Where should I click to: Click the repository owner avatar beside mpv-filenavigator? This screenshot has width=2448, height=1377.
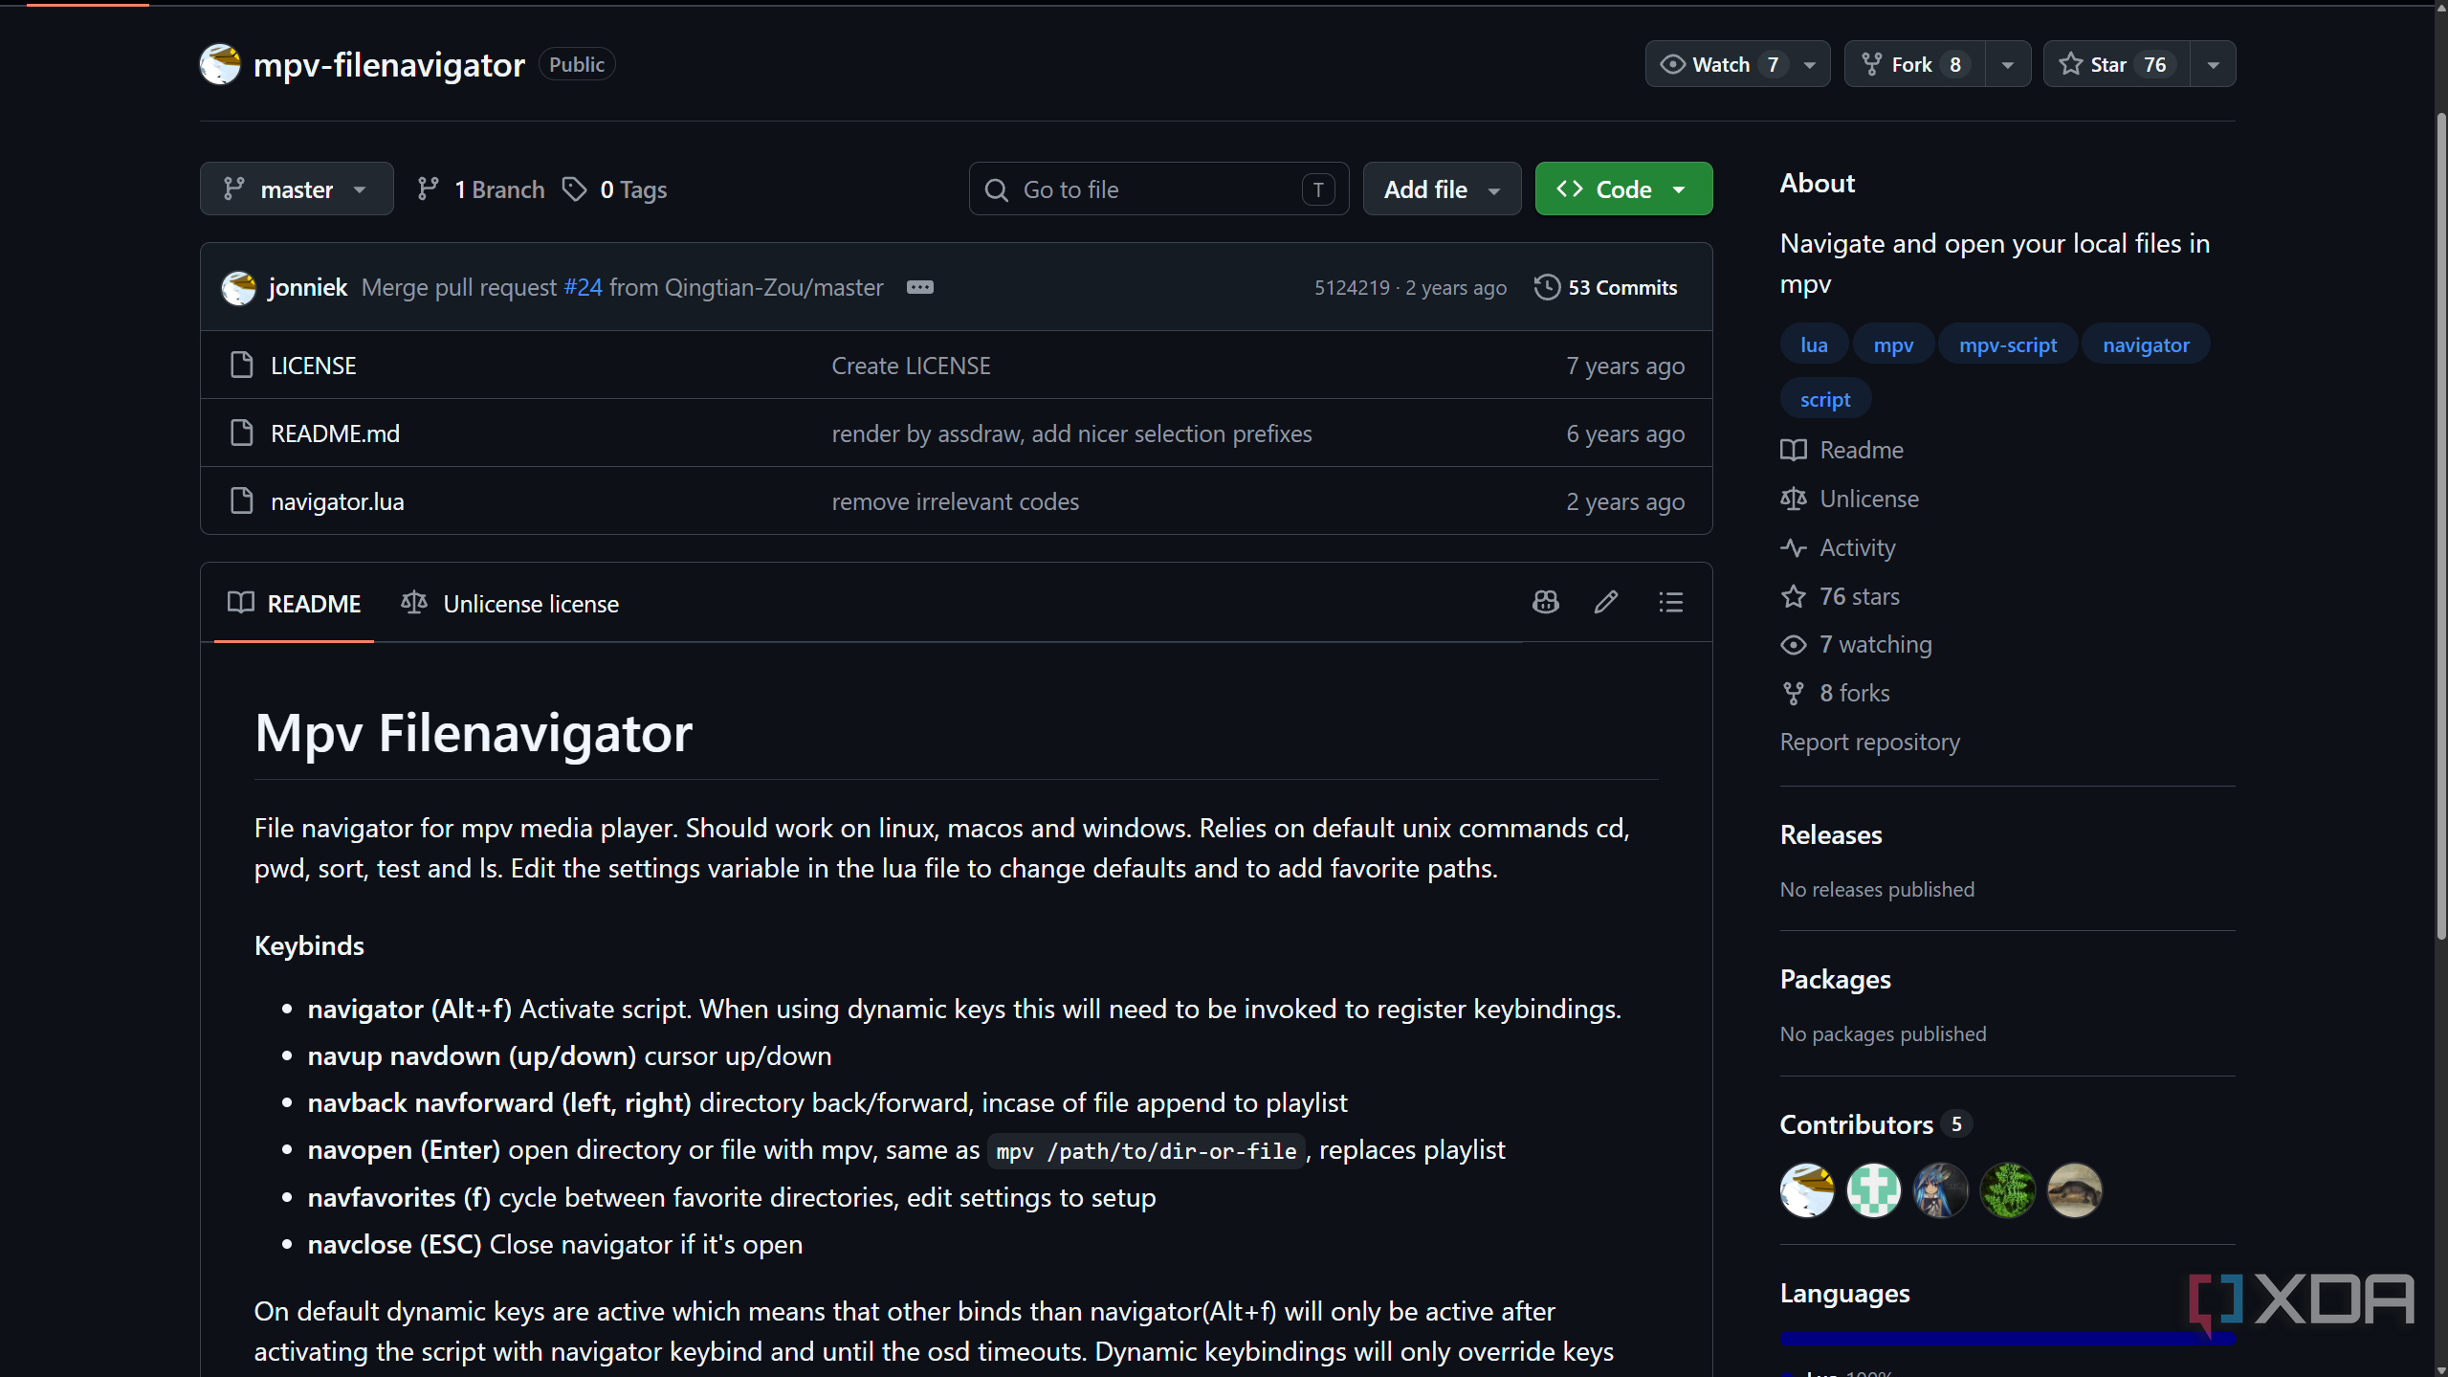pyautogui.click(x=220, y=64)
